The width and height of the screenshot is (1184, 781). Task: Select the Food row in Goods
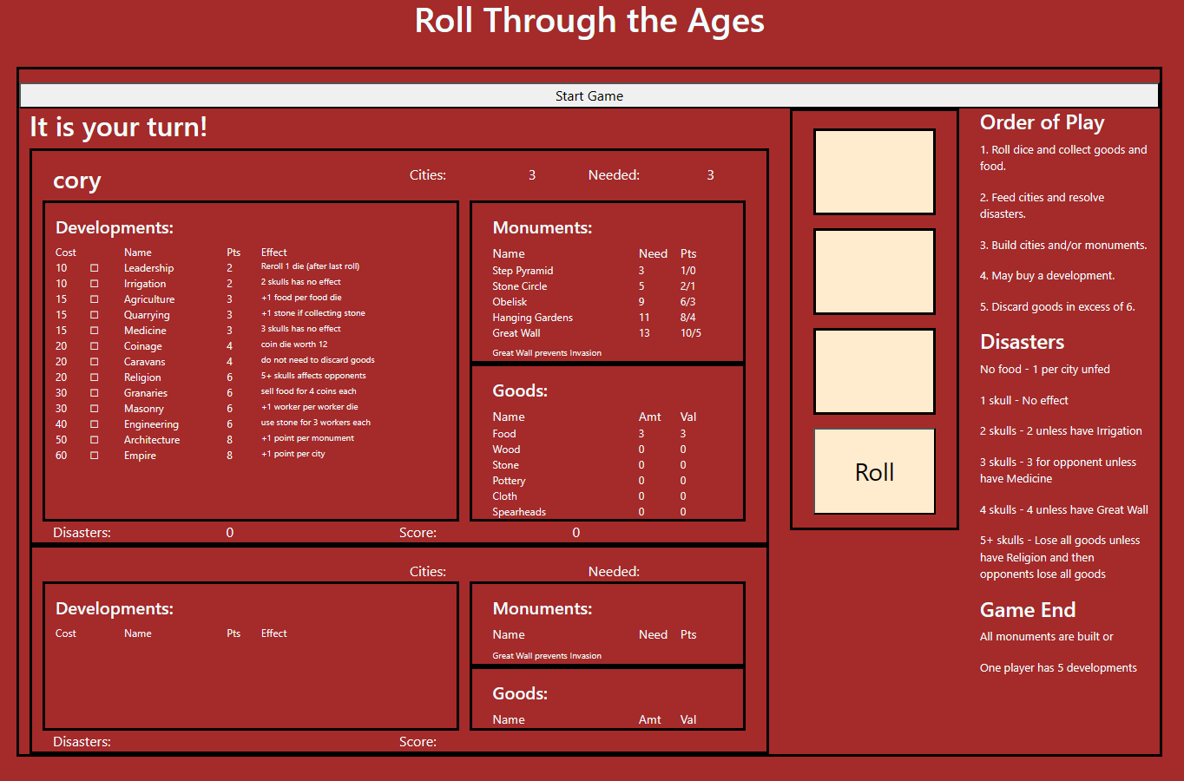pos(504,433)
